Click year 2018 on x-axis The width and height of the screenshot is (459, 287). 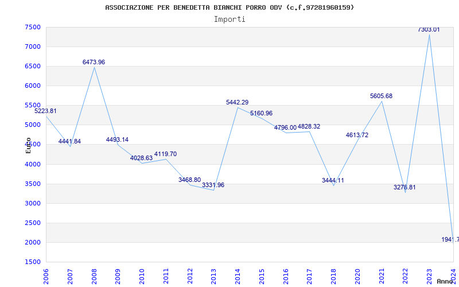click(334, 276)
